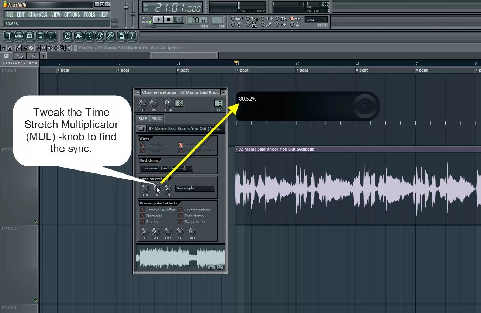
Task: Click the MUL time stretch knob
Action: point(157,188)
